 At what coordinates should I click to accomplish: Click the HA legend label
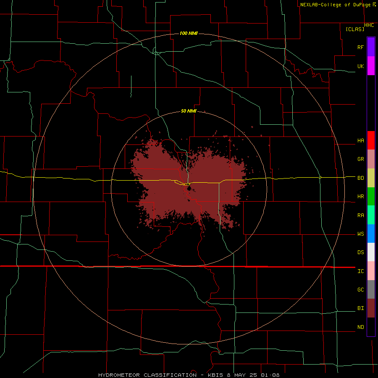point(361,141)
